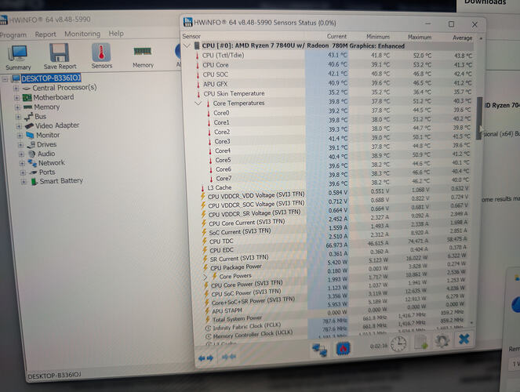Select the CPU Skin Temperature row
520x392 pixels.
click(334, 93)
